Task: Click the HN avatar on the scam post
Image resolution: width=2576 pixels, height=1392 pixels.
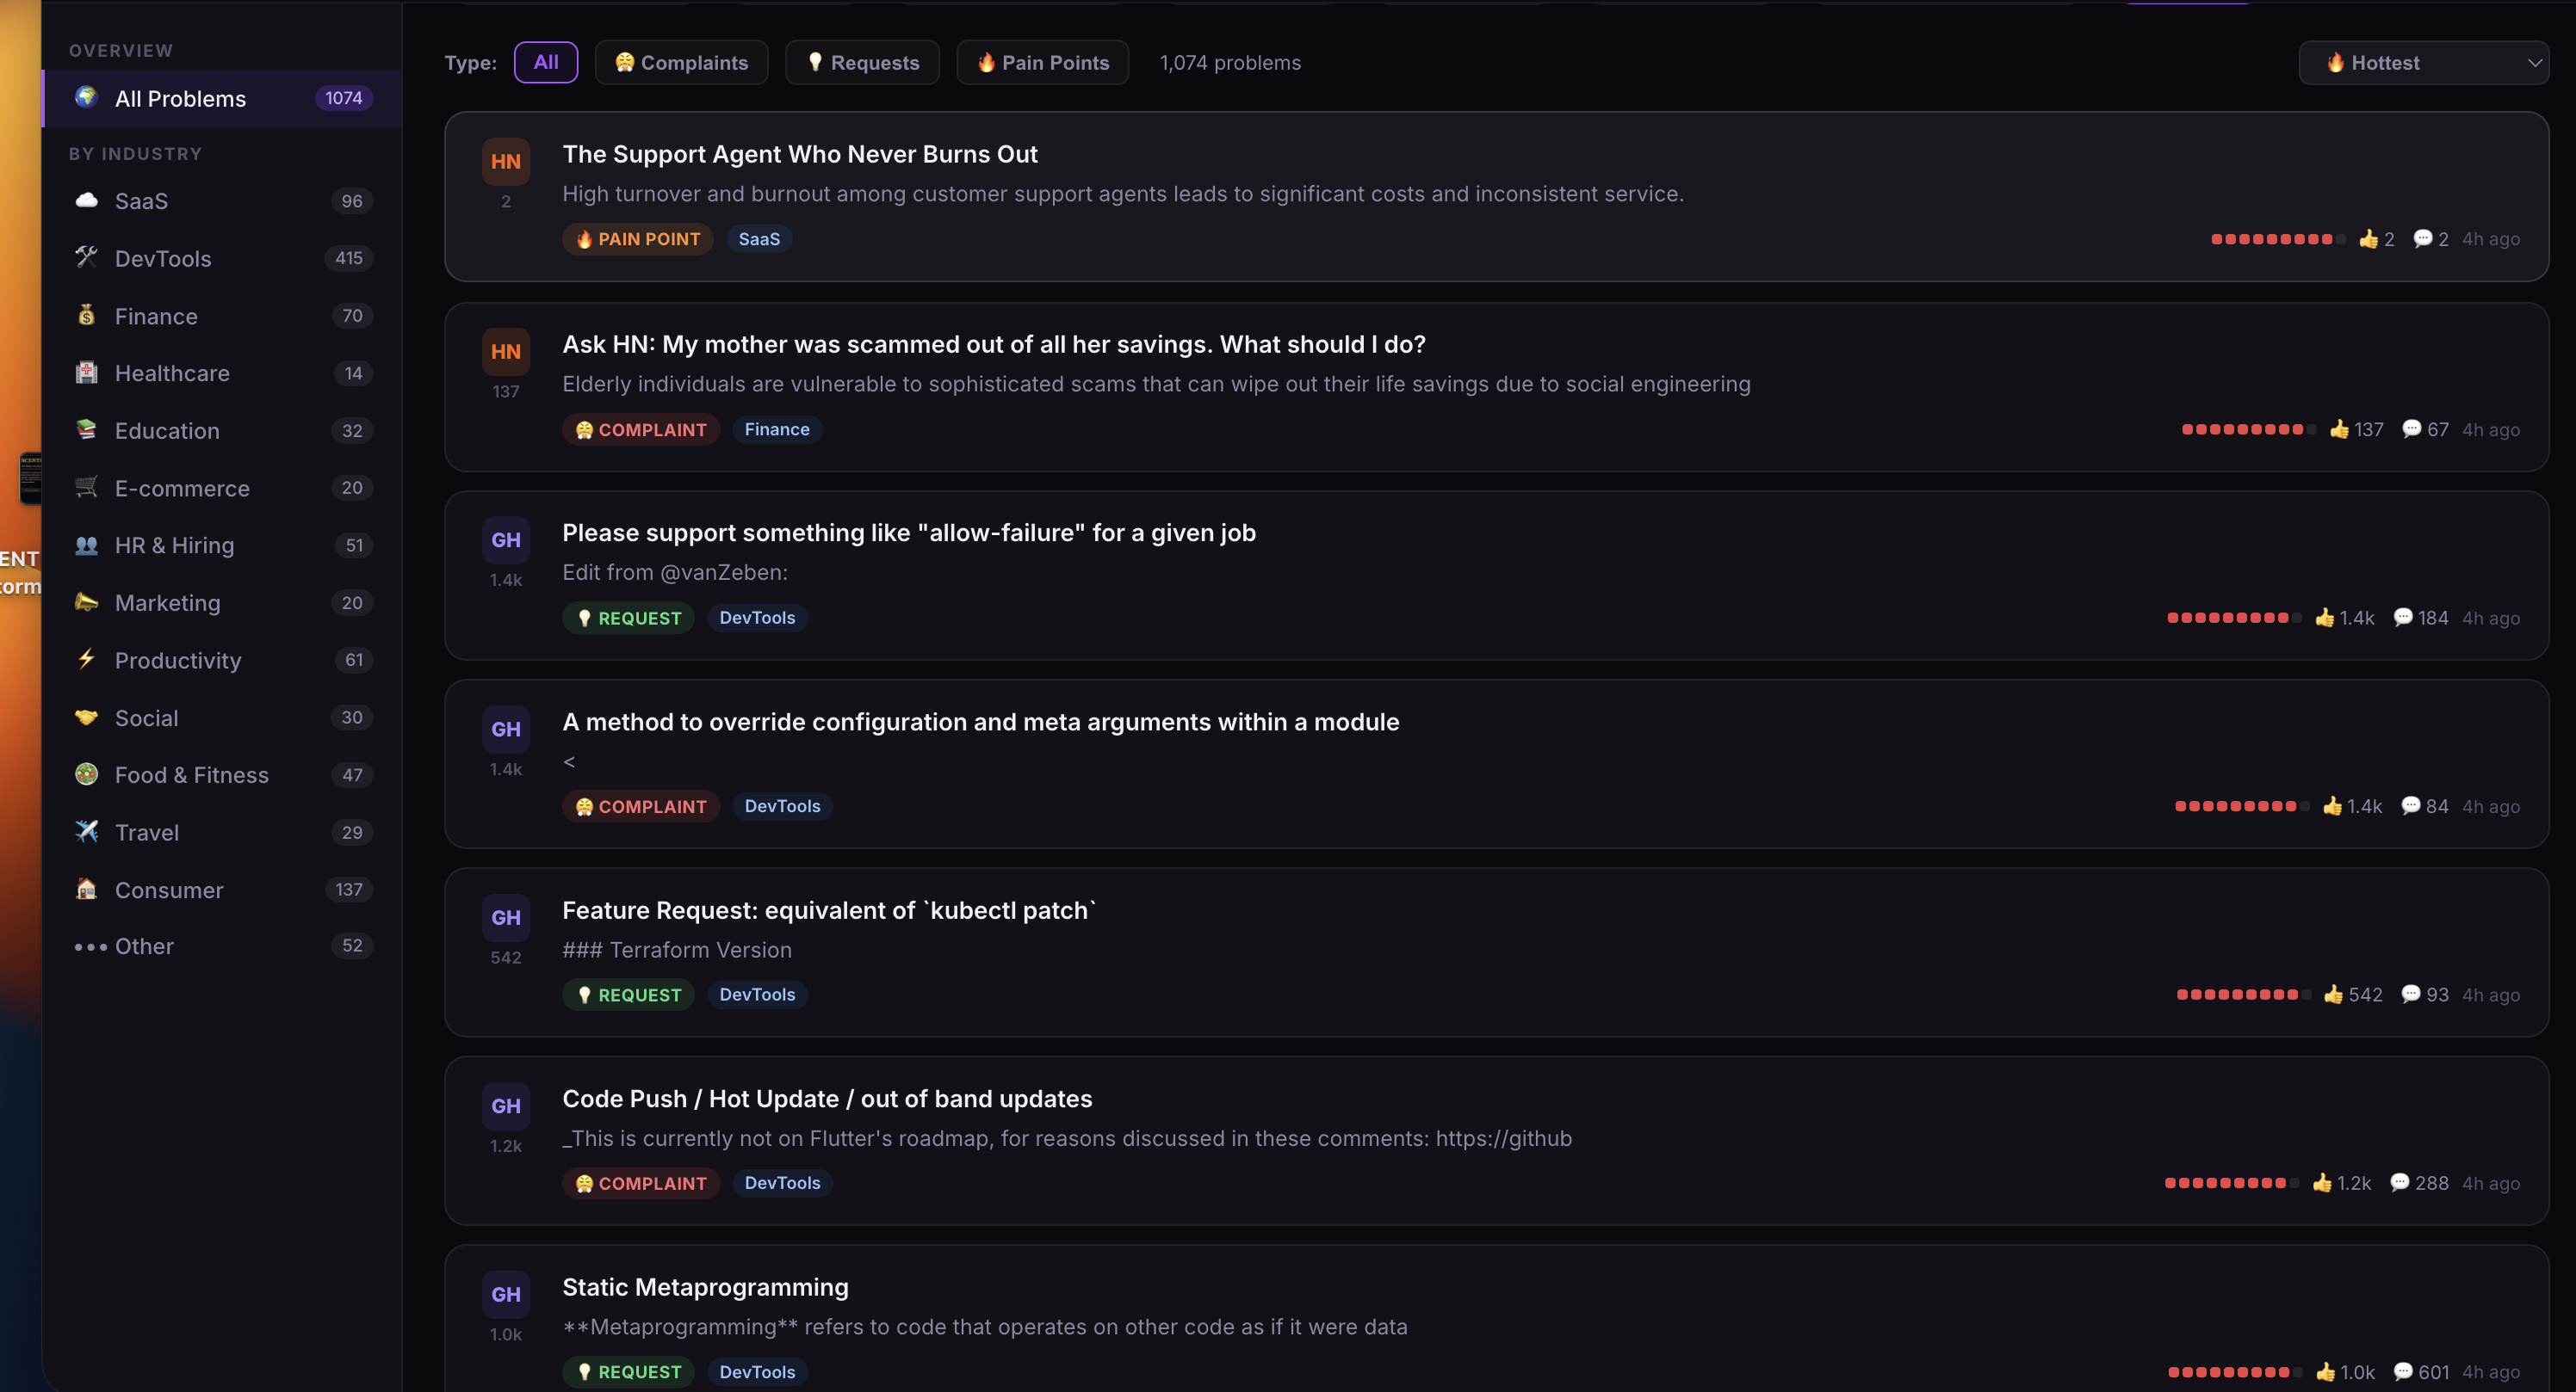Action: click(506, 352)
